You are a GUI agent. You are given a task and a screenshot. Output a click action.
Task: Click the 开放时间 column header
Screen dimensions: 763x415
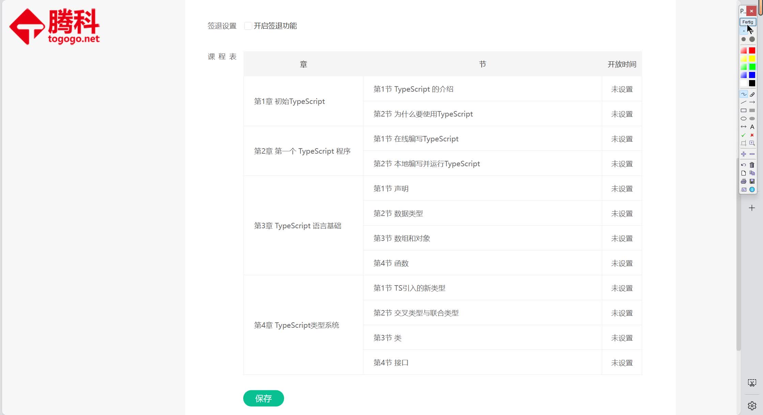point(622,64)
